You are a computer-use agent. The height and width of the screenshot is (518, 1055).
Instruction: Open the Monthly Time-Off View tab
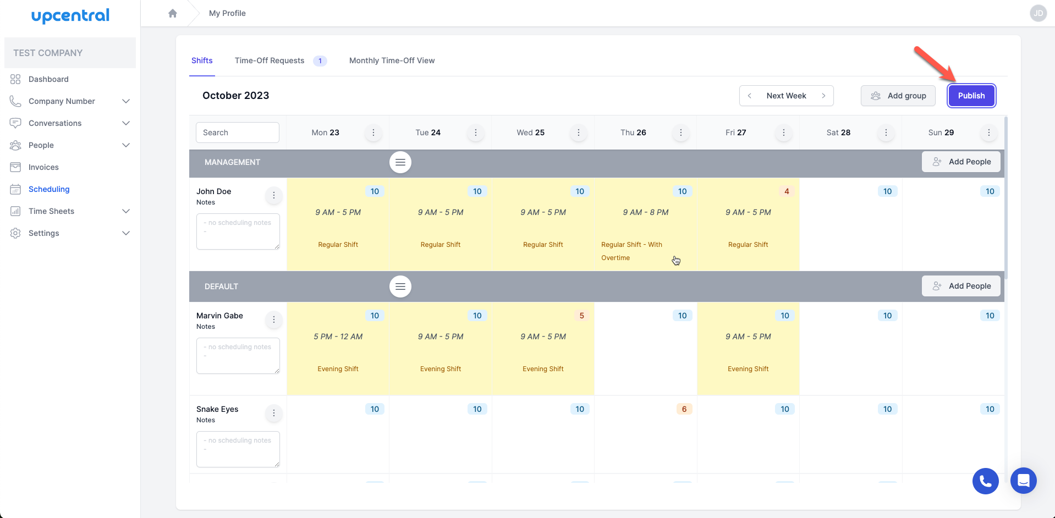click(392, 60)
